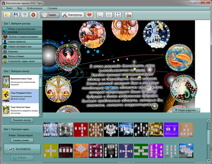Select the bright purple spread thumbnail

point(171,130)
